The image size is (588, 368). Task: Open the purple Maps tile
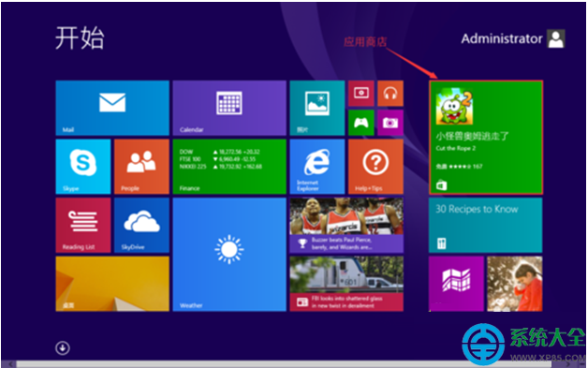(x=456, y=284)
